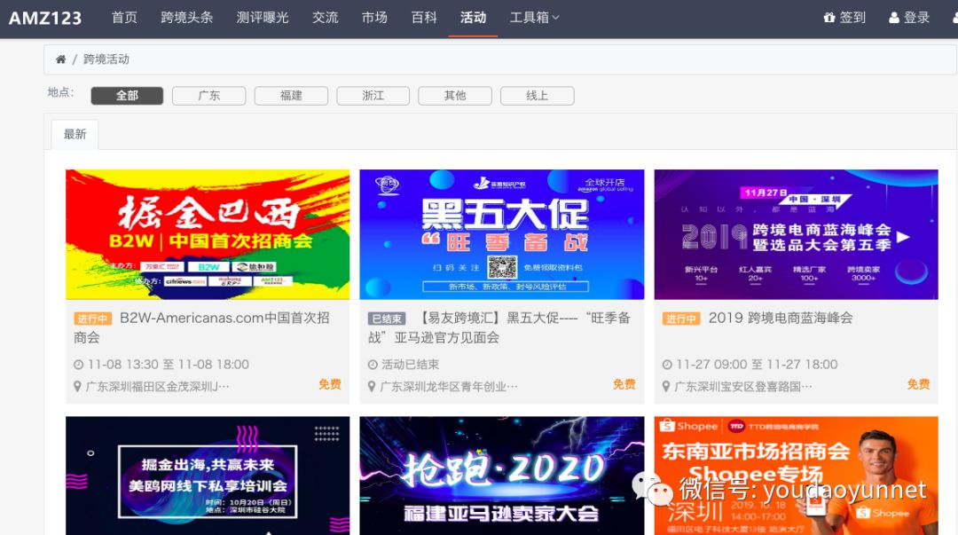Click the 地点: filter label
958x535 pixels.
coord(60,92)
